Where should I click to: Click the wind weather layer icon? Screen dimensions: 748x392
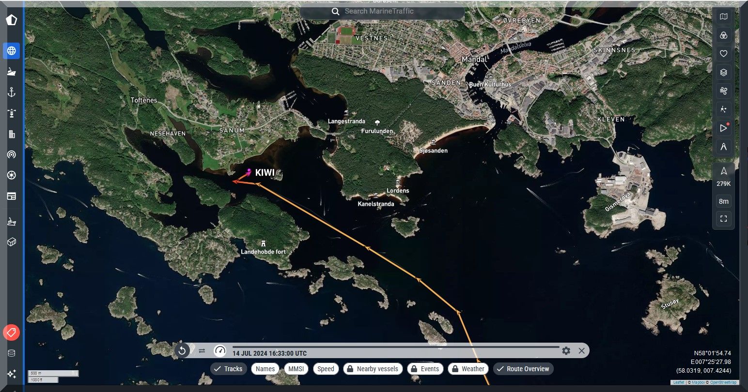[x=723, y=91]
